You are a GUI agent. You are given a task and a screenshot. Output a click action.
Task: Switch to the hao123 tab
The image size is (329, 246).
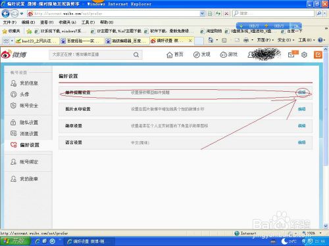pos(37,41)
